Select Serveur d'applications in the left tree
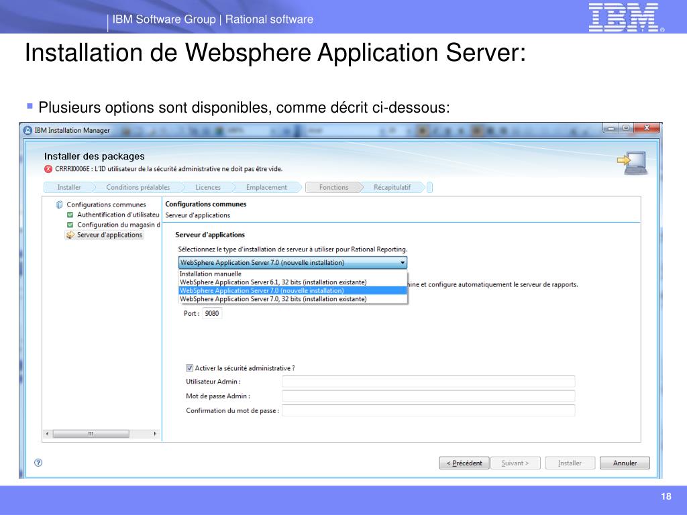The height and width of the screenshot is (515, 687). coord(109,235)
